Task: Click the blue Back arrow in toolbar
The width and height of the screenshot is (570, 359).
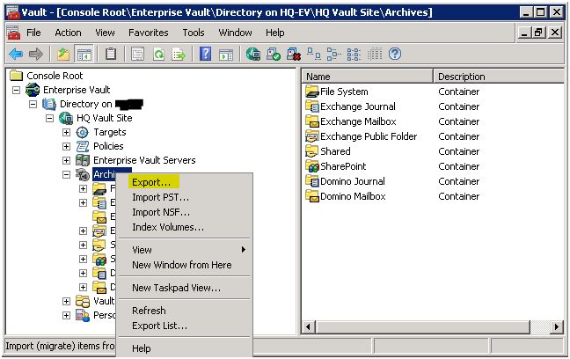Action: point(16,55)
